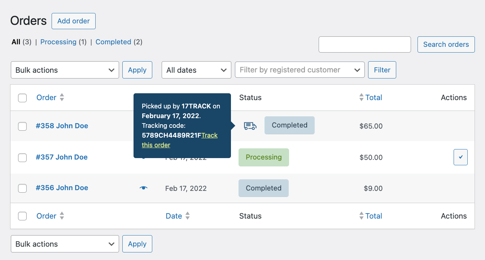Preview order #356 with eye icon
This screenshot has width=485, height=260.
click(144, 188)
